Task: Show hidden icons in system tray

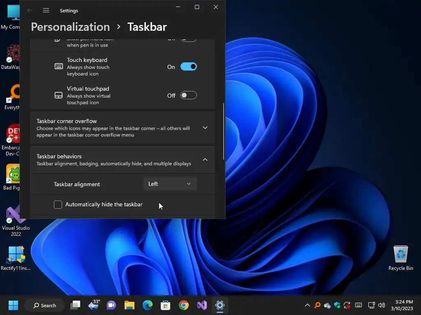Action: (308, 305)
